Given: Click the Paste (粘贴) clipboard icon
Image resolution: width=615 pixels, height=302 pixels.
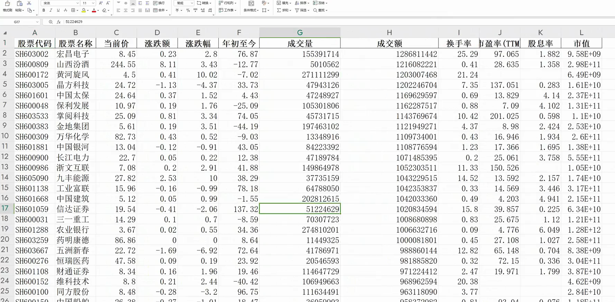Looking at the screenshot, I should click(x=19, y=3).
